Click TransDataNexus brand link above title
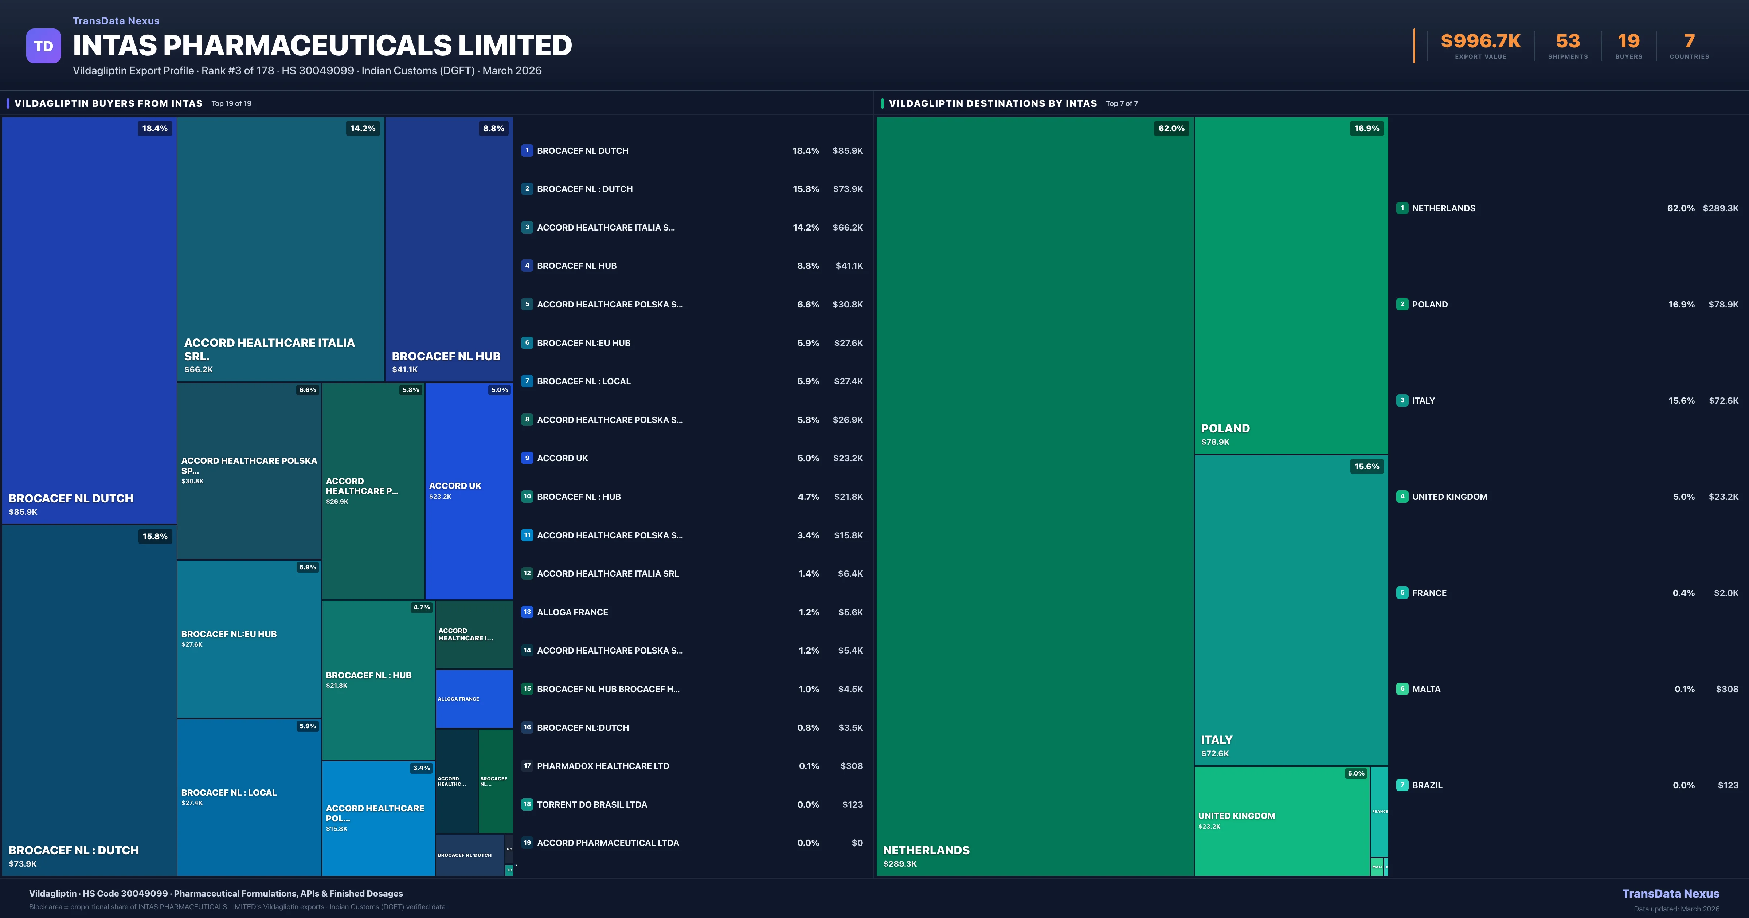This screenshot has width=1749, height=918. [116, 21]
